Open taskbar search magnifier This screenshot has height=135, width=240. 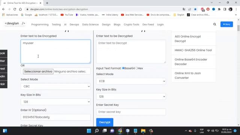97,131
